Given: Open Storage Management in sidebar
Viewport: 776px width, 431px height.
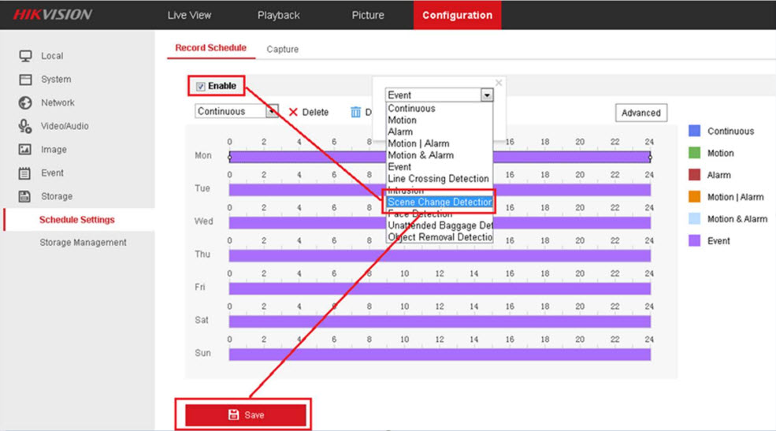Looking at the screenshot, I should pos(83,243).
